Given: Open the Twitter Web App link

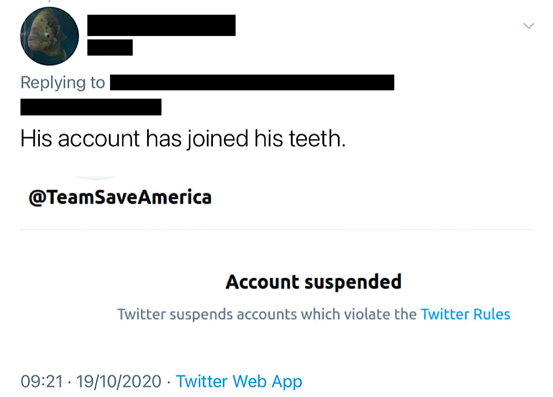Looking at the screenshot, I should [x=239, y=382].
